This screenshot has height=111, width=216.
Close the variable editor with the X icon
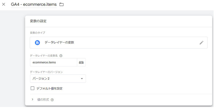4,5
